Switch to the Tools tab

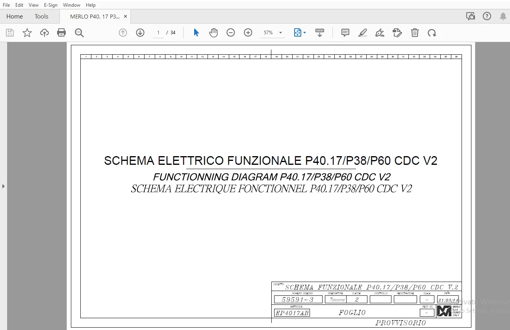[x=41, y=17]
